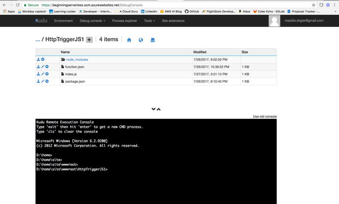
Task: Go to Process explorer
Action: 125,21
